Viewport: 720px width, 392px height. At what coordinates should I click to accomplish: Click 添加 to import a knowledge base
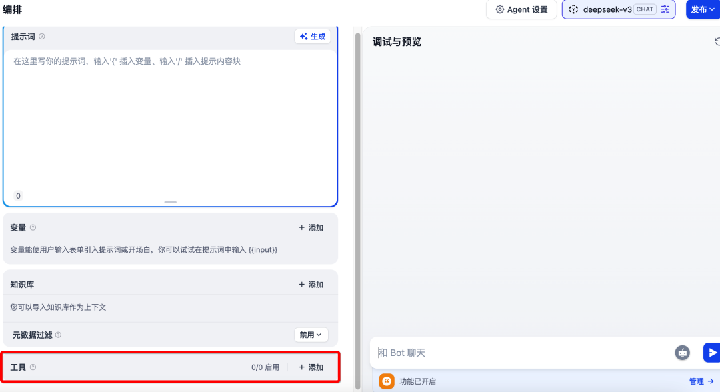click(311, 284)
